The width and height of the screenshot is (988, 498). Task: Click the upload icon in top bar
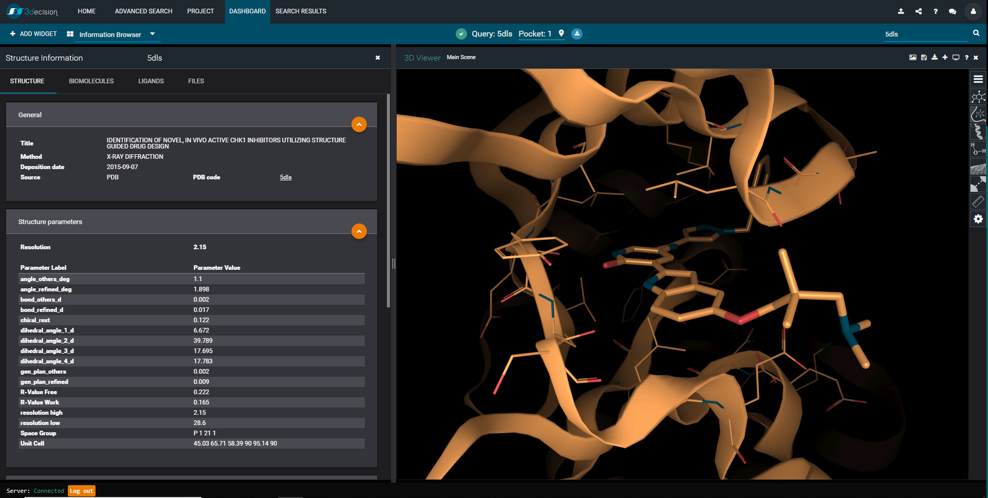[x=901, y=11]
